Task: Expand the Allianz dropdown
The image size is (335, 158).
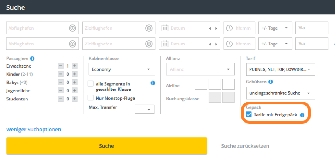Action: pyautogui.click(x=200, y=69)
